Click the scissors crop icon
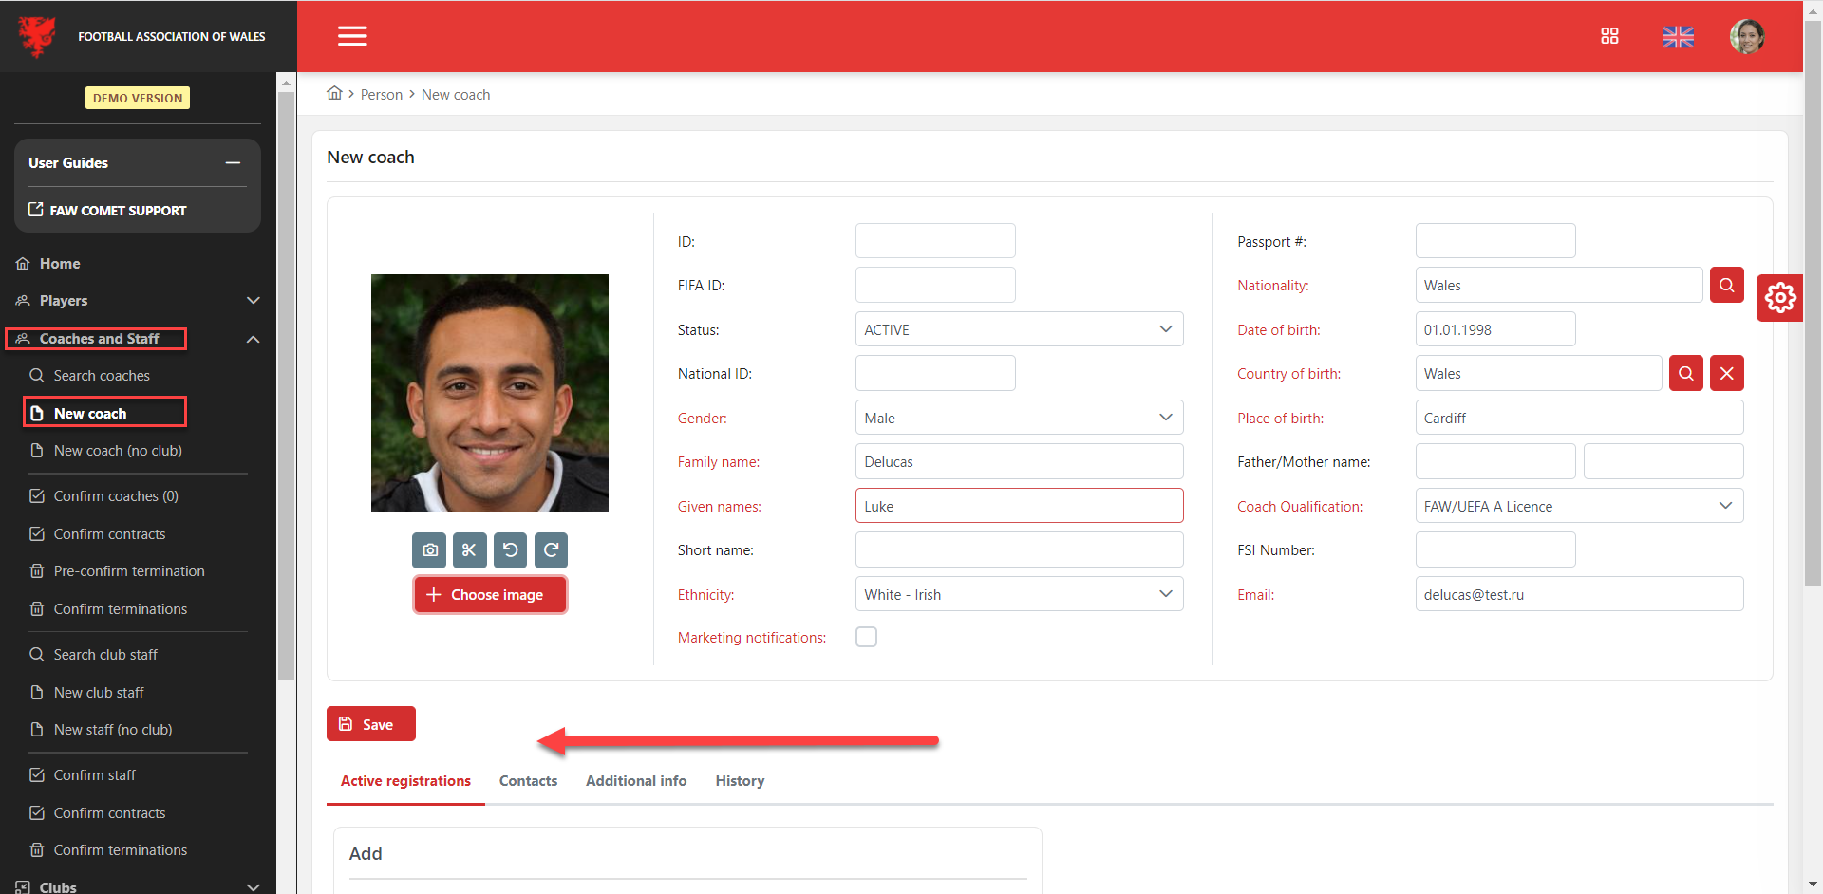 point(470,550)
